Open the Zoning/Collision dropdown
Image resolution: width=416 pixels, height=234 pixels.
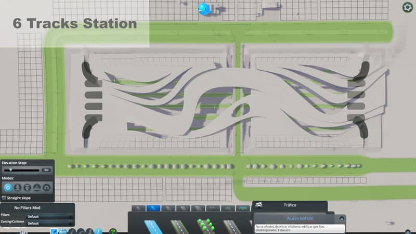[x=50, y=223]
